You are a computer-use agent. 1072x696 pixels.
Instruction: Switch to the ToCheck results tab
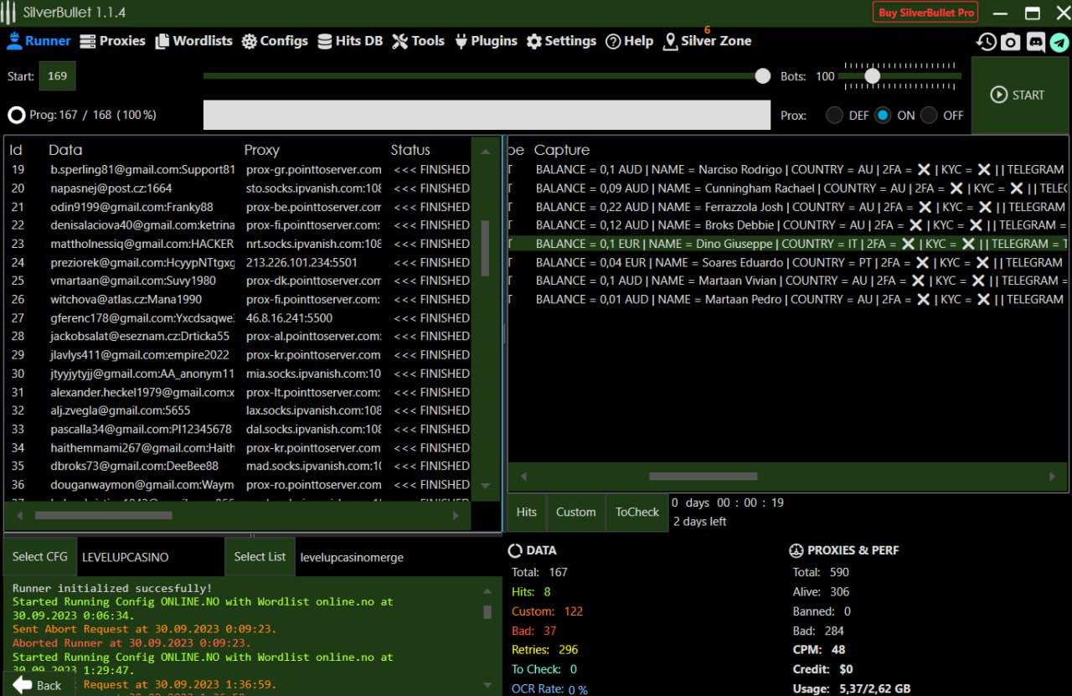tap(637, 512)
